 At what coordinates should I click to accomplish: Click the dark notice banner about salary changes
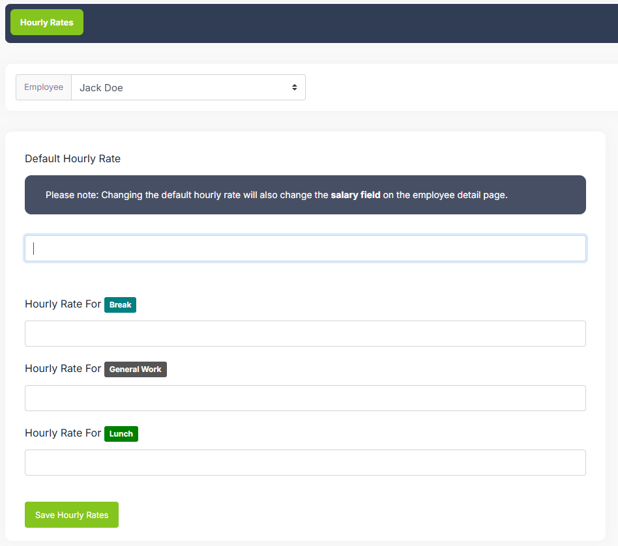(x=305, y=194)
